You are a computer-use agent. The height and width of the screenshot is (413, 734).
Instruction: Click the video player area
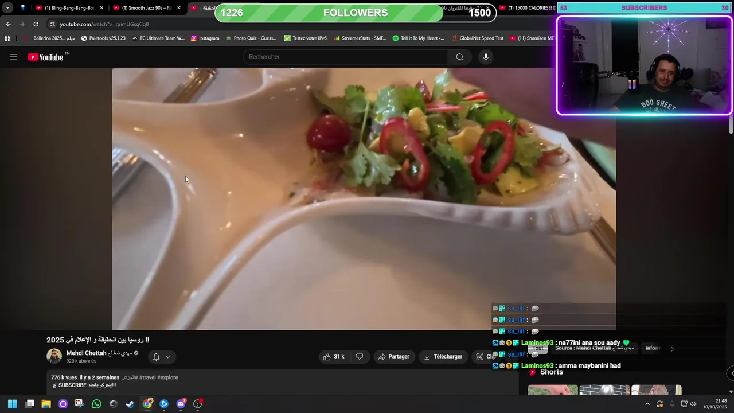point(364,198)
